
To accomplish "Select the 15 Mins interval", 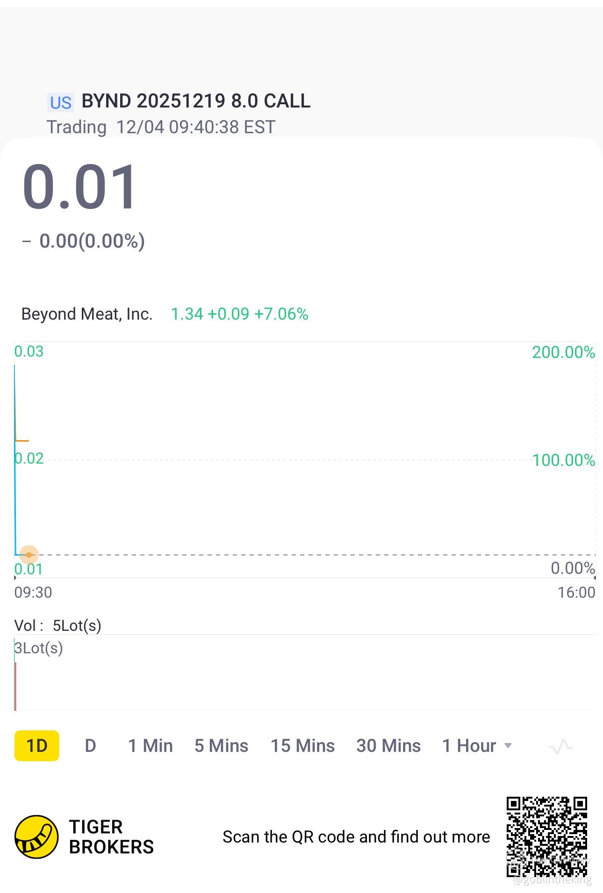I will [302, 746].
